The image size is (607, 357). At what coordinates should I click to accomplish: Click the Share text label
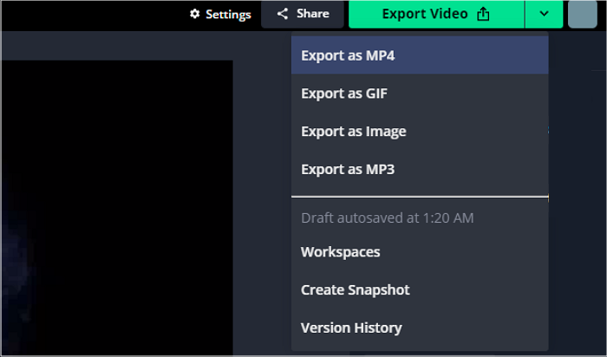point(312,14)
